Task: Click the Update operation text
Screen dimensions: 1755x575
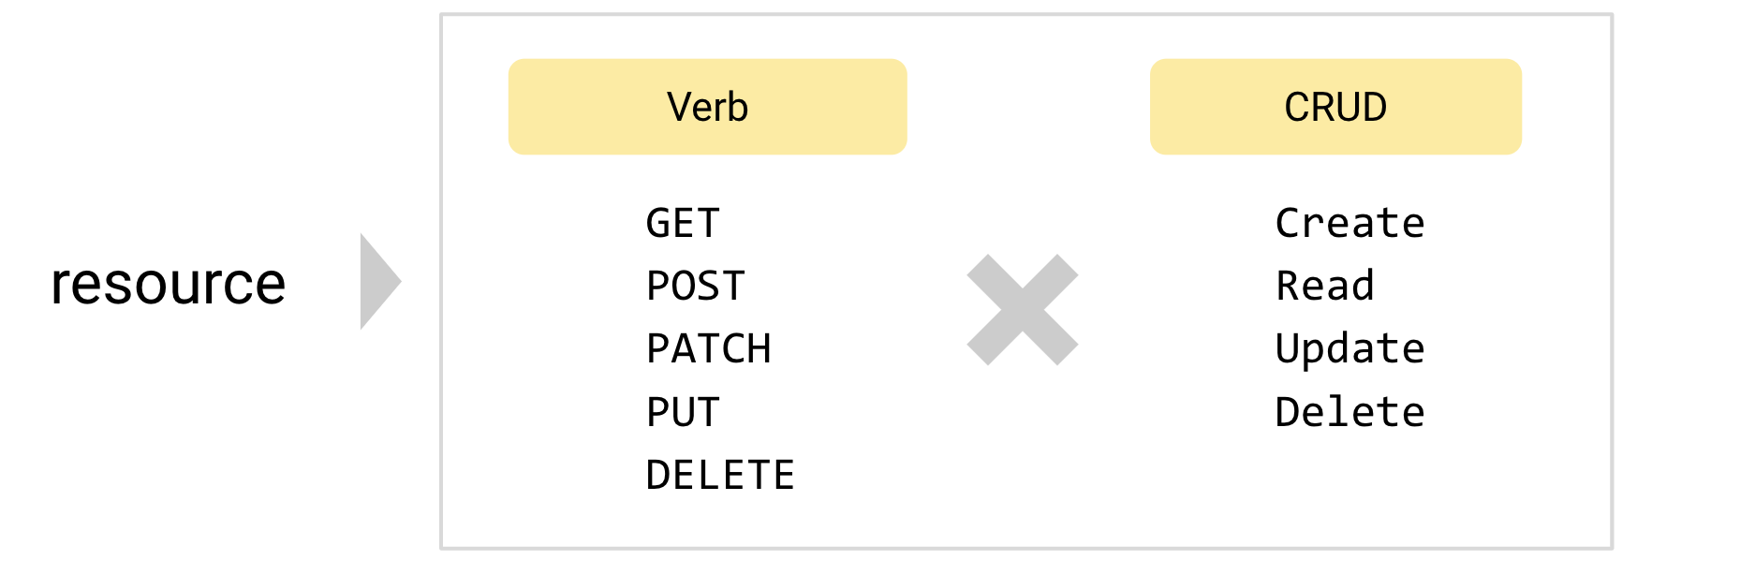Action: coord(1350,349)
